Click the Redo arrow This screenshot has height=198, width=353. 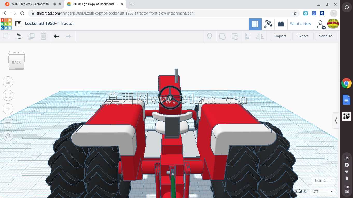coord(68,36)
